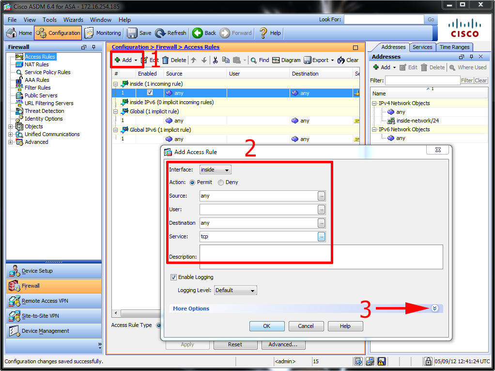This screenshot has height=371, width=495.
Task: Show the rule Diagram
Action: tap(286, 60)
